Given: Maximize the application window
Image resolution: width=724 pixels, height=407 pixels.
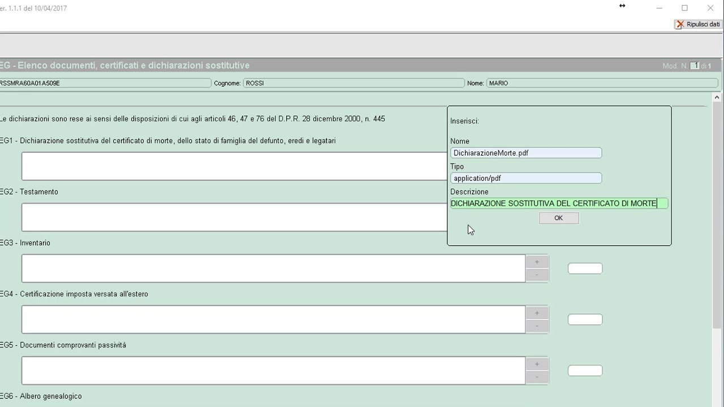Looking at the screenshot, I should tap(685, 8).
